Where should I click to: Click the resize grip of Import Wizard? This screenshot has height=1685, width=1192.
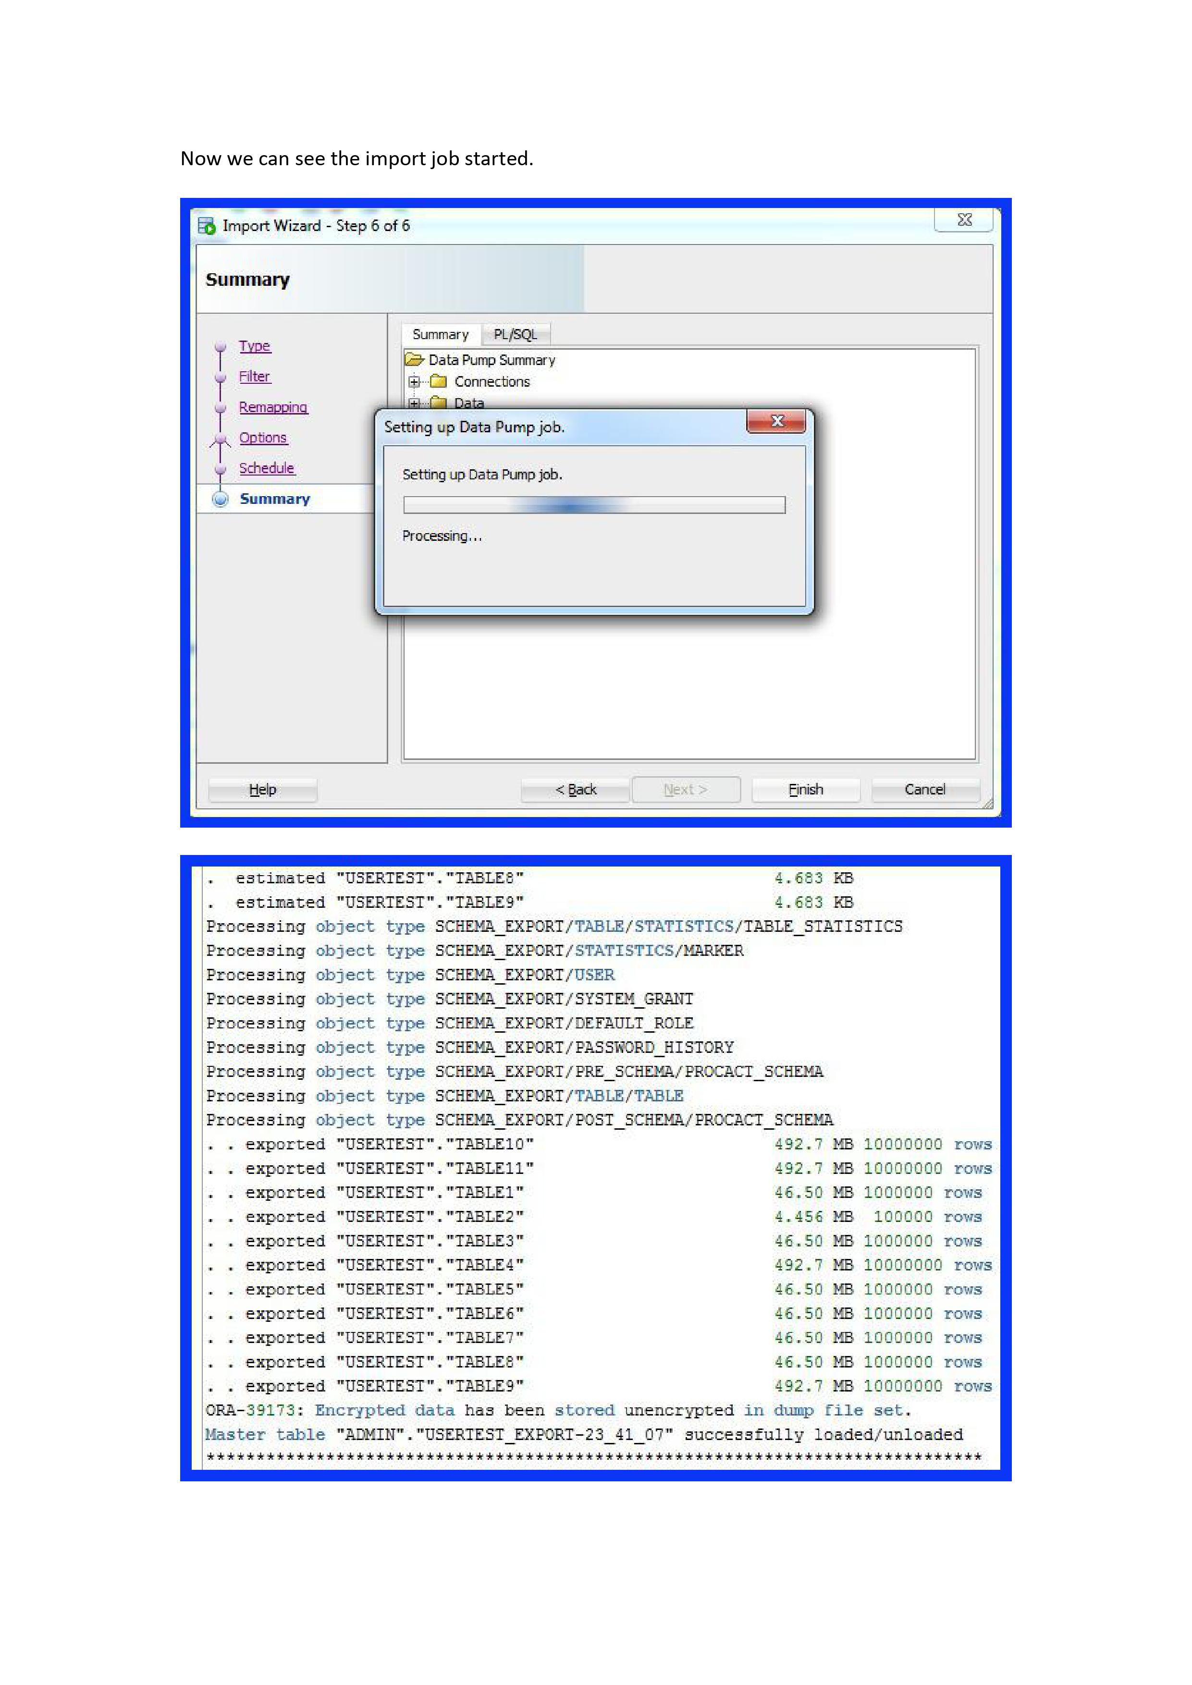click(987, 804)
